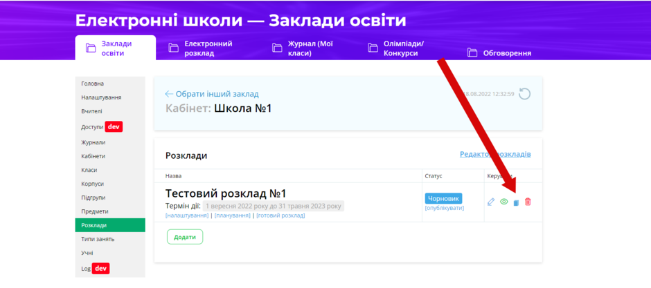Click the pencil edit icon for Тестовий розклад №1
This screenshot has height=288, width=651.
coord(491,202)
